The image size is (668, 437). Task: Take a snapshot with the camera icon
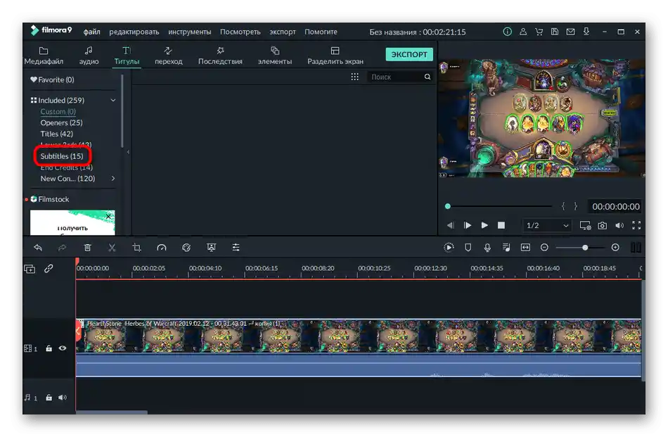pos(603,225)
